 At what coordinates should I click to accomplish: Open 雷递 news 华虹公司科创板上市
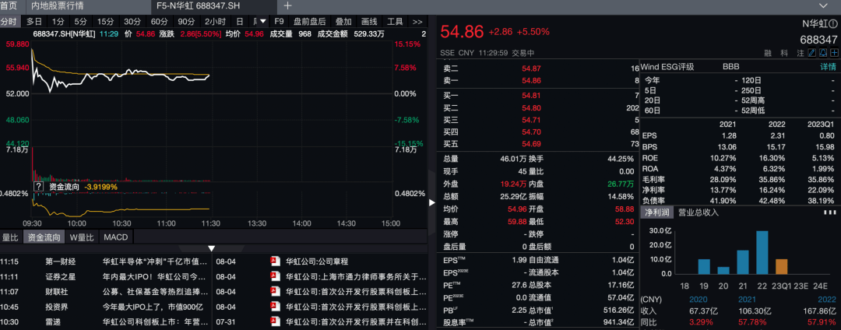(154, 322)
